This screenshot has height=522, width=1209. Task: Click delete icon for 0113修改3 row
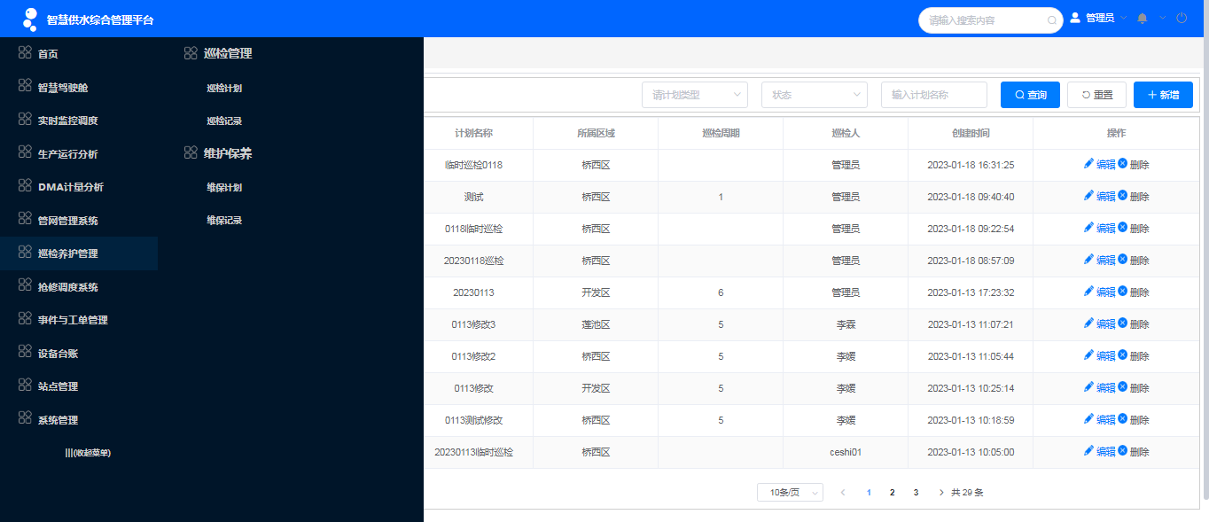pyautogui.click(x=1123, y=323)
